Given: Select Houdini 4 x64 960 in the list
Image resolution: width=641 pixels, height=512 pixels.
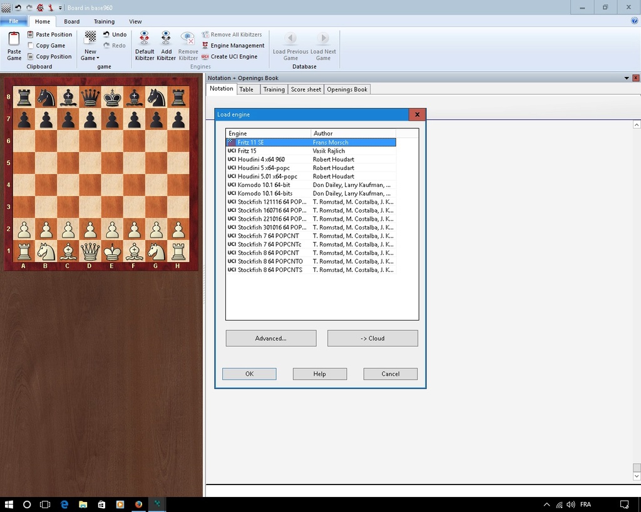Looking at the screenshot, I should (x=311, y=159).
